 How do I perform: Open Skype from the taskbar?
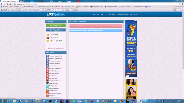coord(145,101)
